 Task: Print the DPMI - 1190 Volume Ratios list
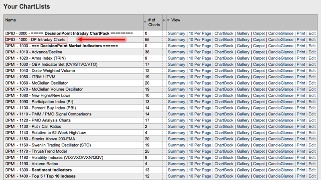(x=301, y=164)
